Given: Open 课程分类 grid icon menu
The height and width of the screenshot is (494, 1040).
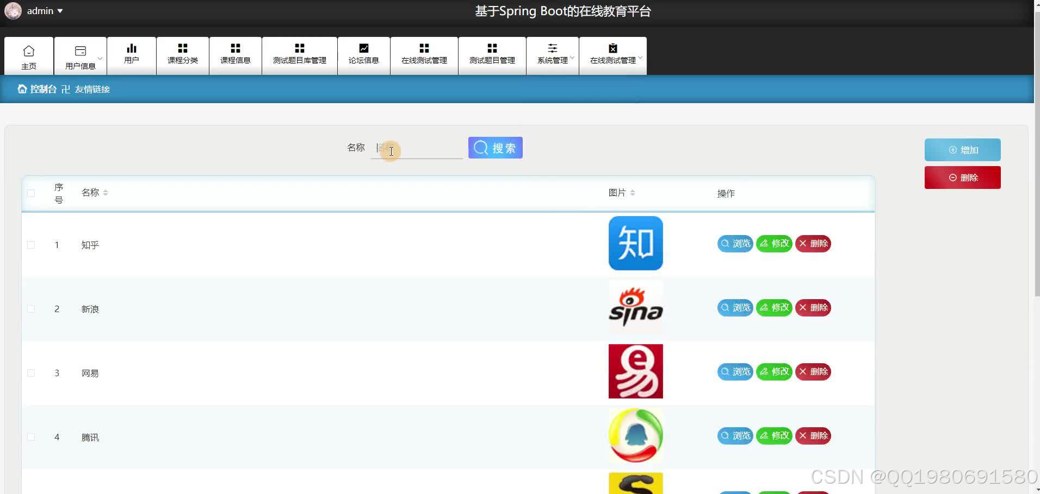Looking at the screenshot, I should point(183,56).
